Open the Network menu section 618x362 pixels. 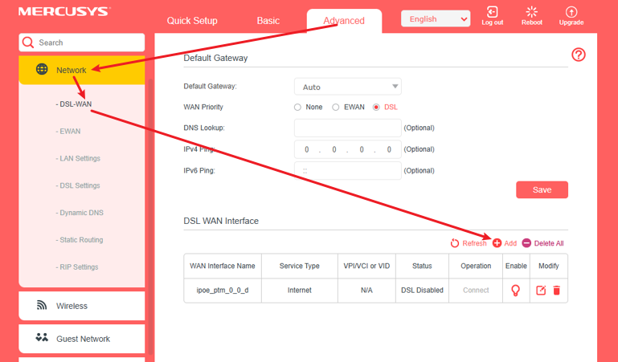pos(82,70)
